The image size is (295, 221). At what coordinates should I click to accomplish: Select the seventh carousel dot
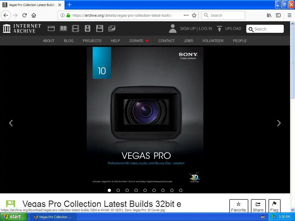click(x=163, y=190)
